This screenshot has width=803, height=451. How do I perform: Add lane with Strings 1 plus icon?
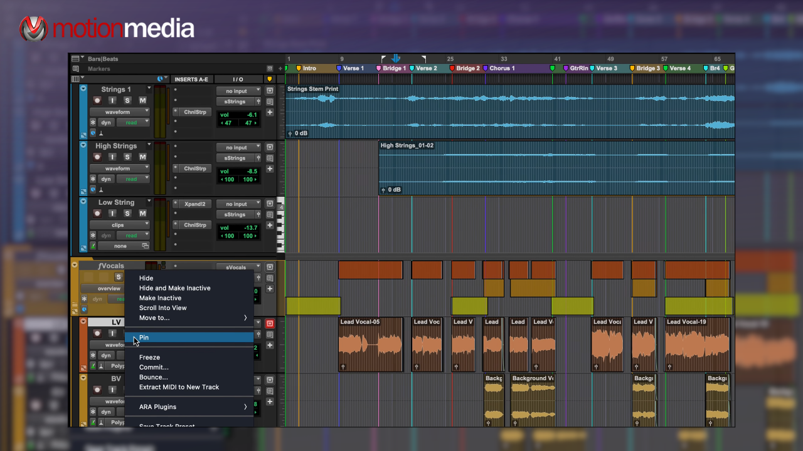270,112
